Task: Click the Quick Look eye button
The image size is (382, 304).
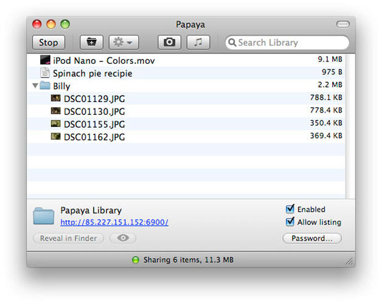Action: tap(123, 238)
